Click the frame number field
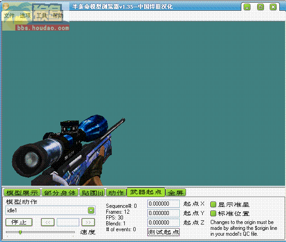The height and width of the screenshot is (242, 286). [x=68, y=222]
